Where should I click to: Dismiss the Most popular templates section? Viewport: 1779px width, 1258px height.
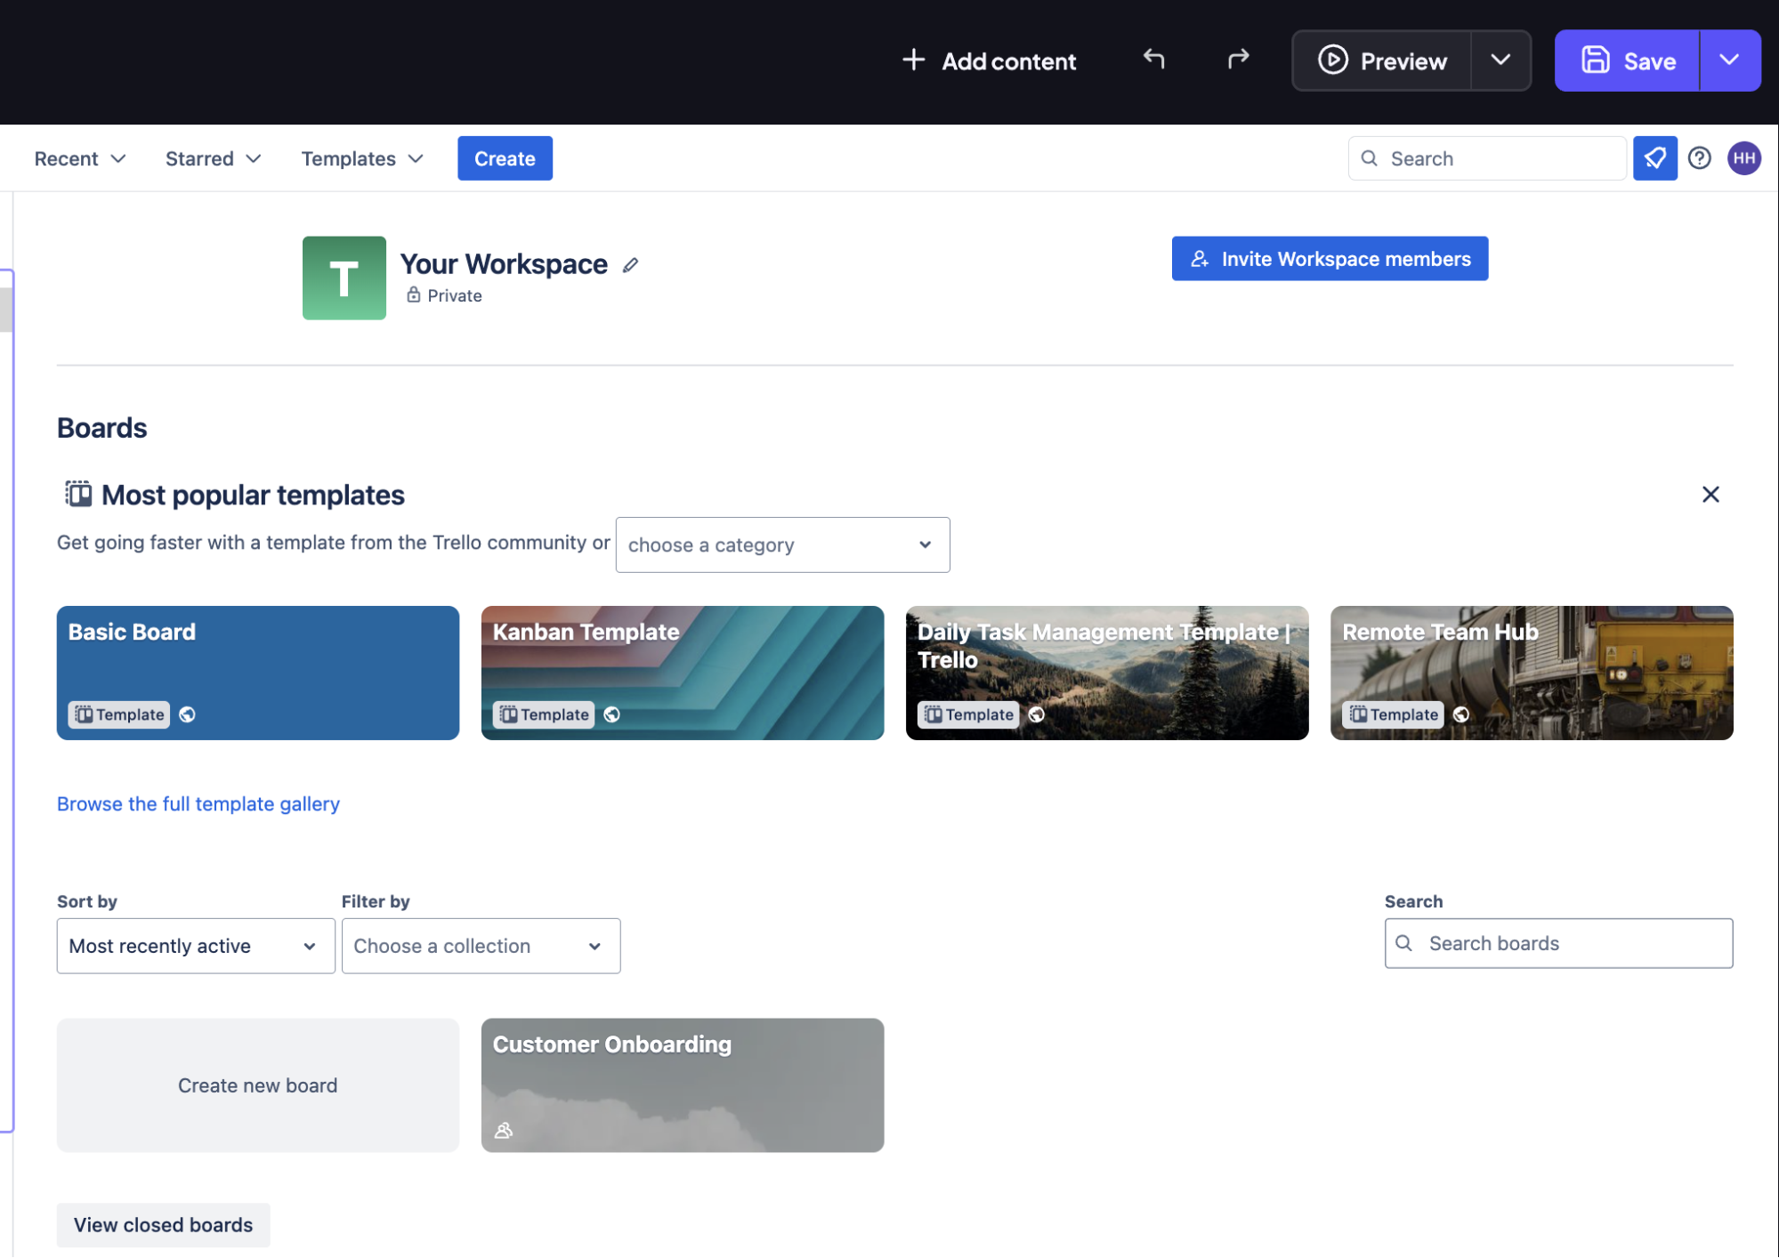(x=1710, y=495)
